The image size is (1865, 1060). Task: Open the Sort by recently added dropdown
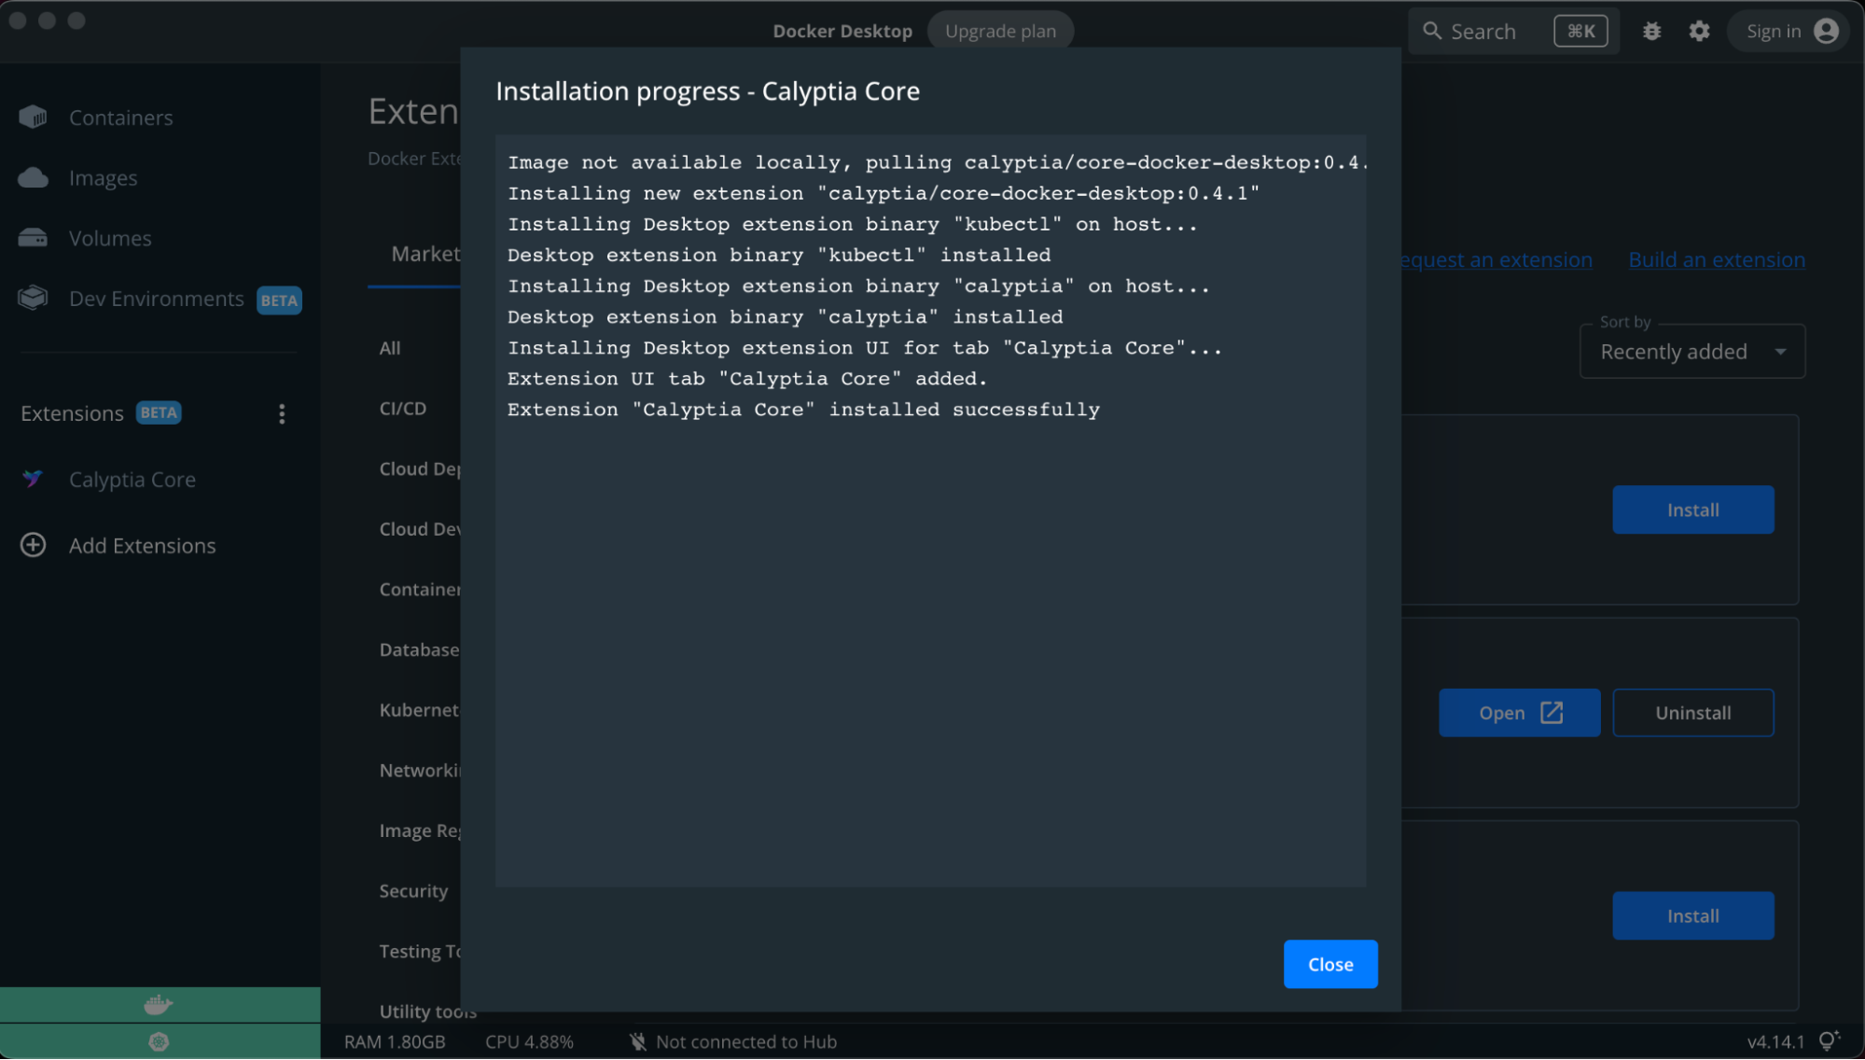click(x=1692, y=350)
